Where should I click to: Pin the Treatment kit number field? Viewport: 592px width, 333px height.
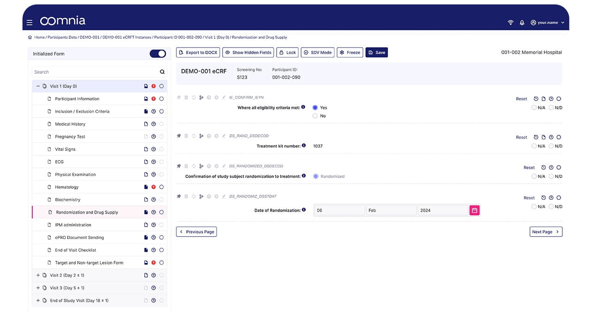pos(179,136)
